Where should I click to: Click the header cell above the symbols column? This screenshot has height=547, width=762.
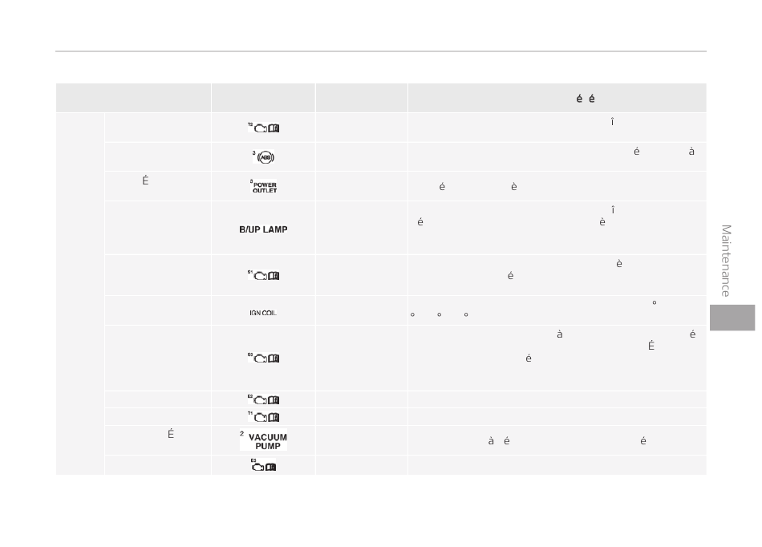[x=263, y=98]
